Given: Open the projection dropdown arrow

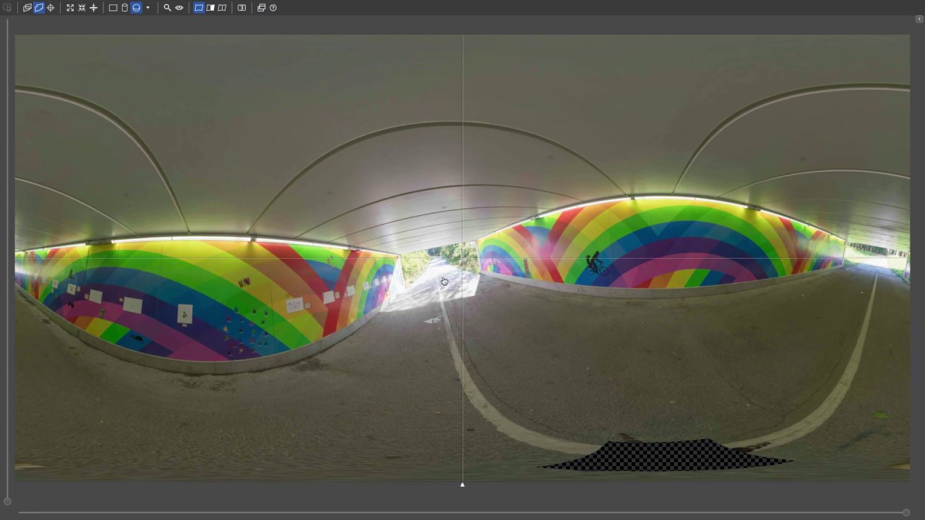Looking at the screenshot, I should 147,8.
